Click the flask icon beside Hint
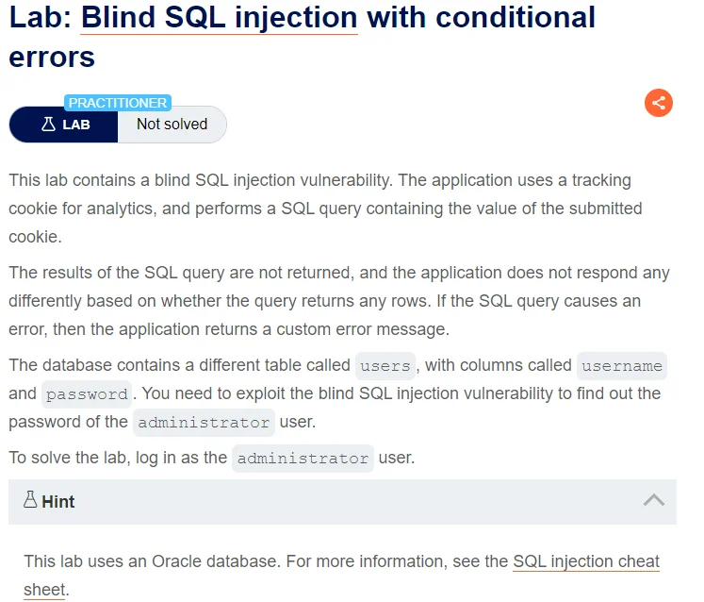The image size is (704, 602). pyautogui.click(x=30, y=500)
